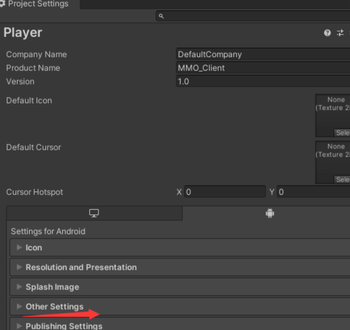Screen dimensions: 350x330
Task: Open the Player presets slider icon
Action: pyautogui.click(x=340, y=33)
